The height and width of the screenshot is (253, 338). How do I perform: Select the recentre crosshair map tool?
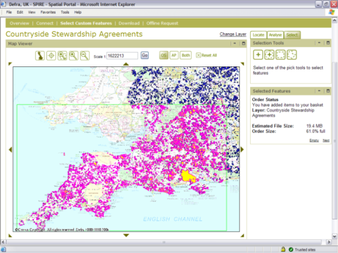[x=51, y=56]
